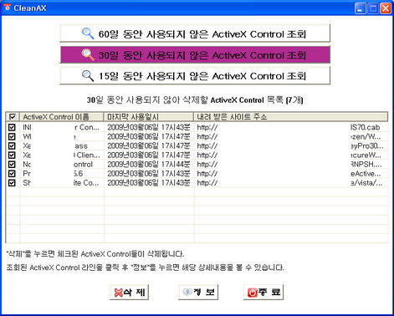Search ActiveX controls unused for 60일
The width and height of the screenshot is (394, 316).
(195, 33)
